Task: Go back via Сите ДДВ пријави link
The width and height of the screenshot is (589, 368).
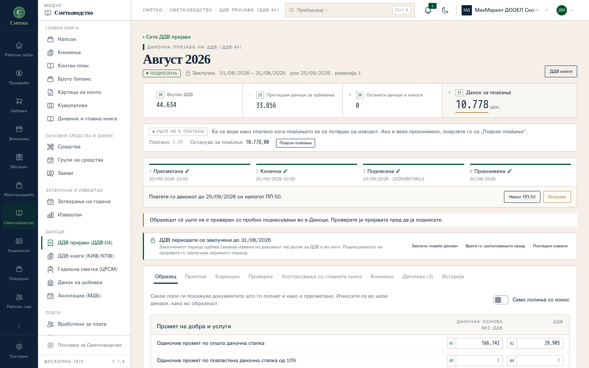Action: click(x=167, y=37)
